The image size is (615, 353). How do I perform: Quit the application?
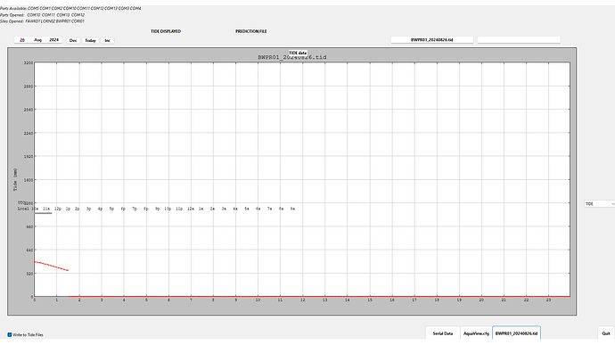click(x=606, y=333)
